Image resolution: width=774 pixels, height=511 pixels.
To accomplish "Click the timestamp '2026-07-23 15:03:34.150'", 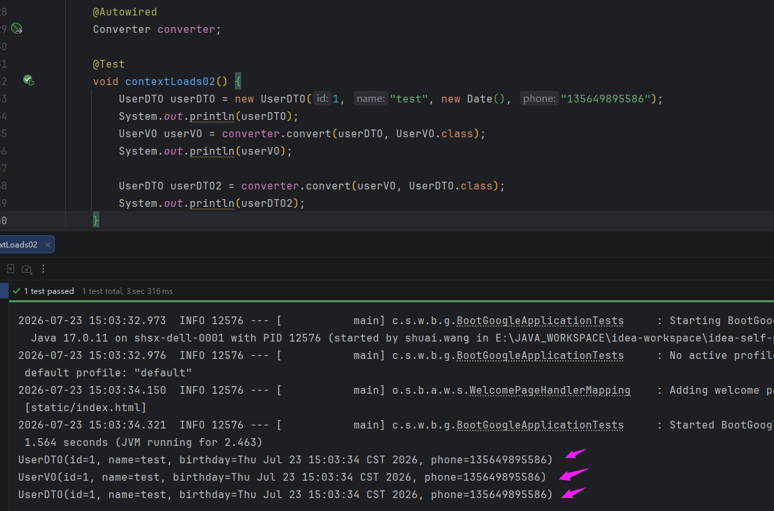I will [x=92, y=390].
